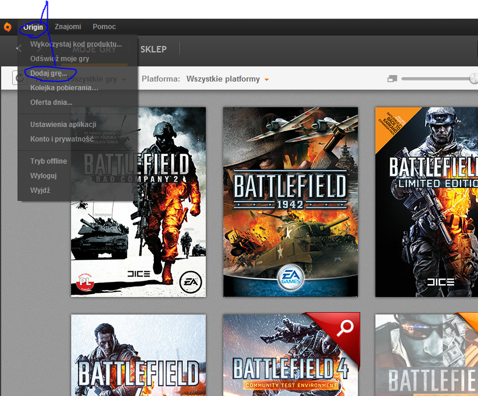This screenshot has height=396, width=478.
Task: Select Wyloguj to log out
Action: click(43, 176)
